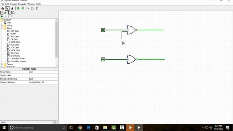Toggle the upper input pin
Viewport: 233px width, 131px height.
click(103, 30)
